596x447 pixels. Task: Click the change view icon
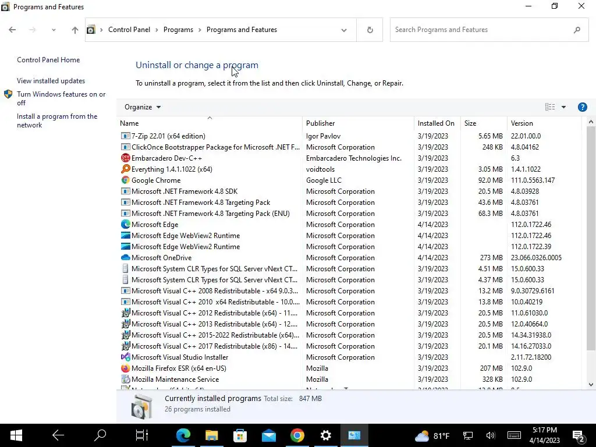point(550,107)
